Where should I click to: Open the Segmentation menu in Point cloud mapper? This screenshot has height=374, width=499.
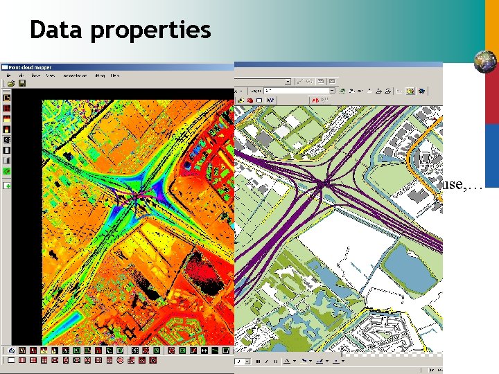(x=75, y=75)
